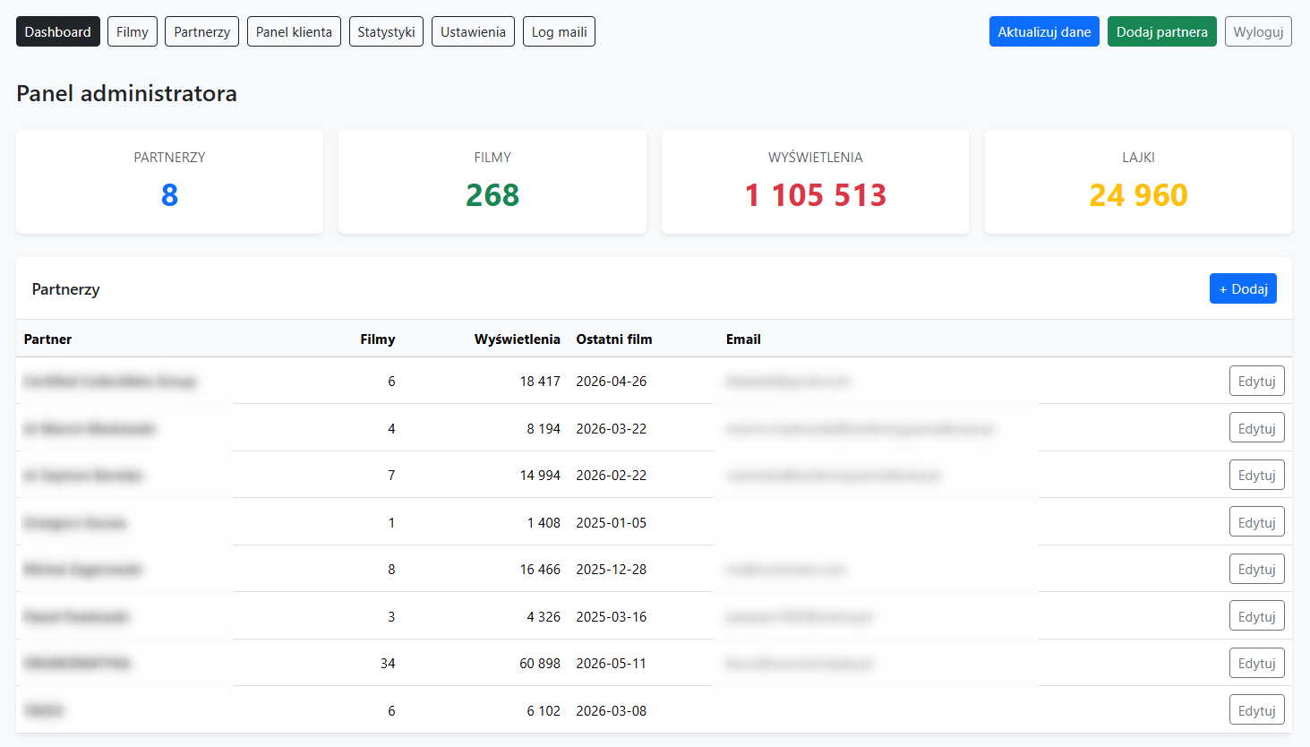Click the green Dodaj partnera button

(x=1162, y=31)
